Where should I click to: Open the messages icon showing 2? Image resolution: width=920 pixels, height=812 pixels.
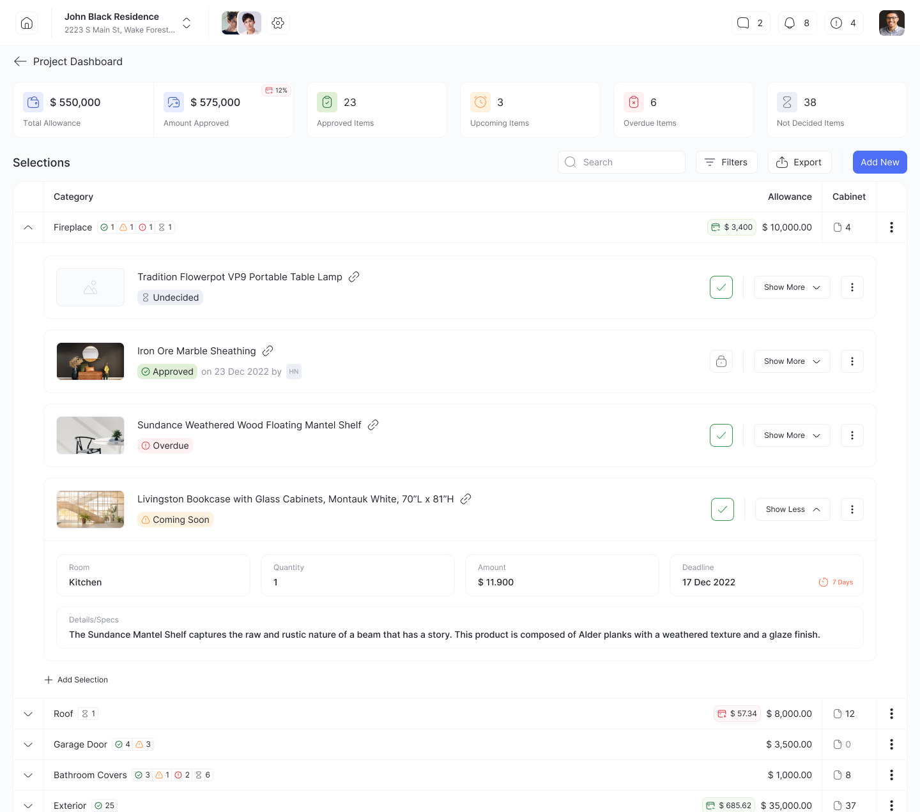750,23
